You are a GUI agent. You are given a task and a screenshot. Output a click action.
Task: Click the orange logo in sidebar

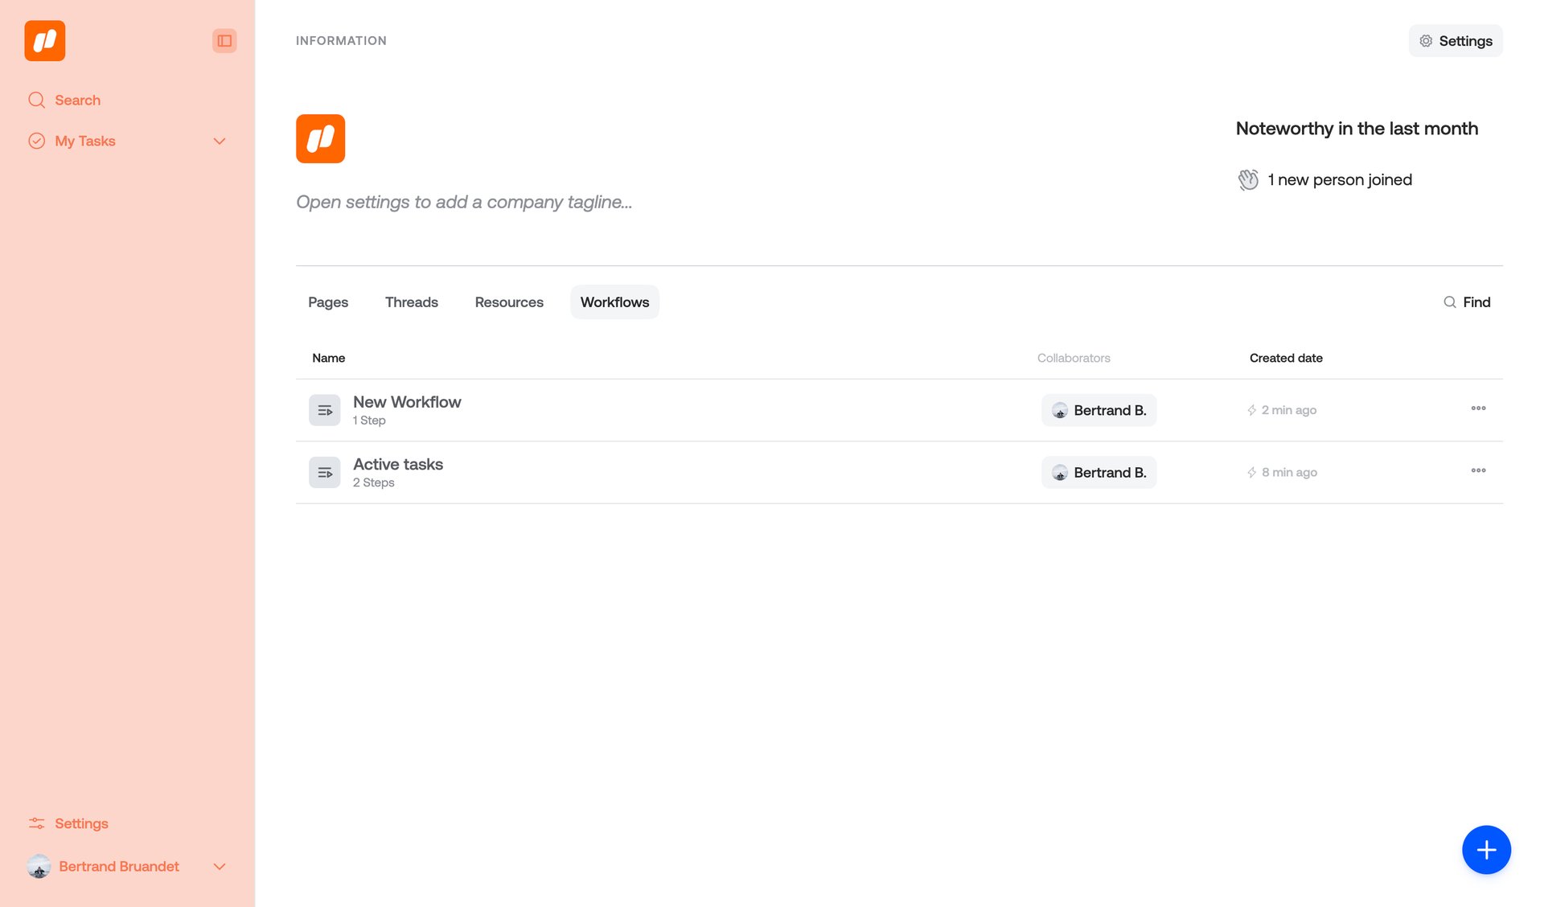click(45, 41)
